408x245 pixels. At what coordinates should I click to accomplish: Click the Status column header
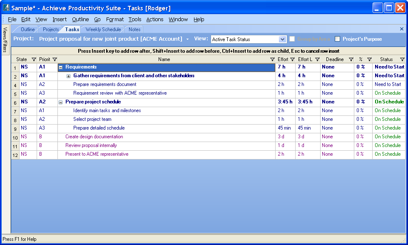click(386, 59)
